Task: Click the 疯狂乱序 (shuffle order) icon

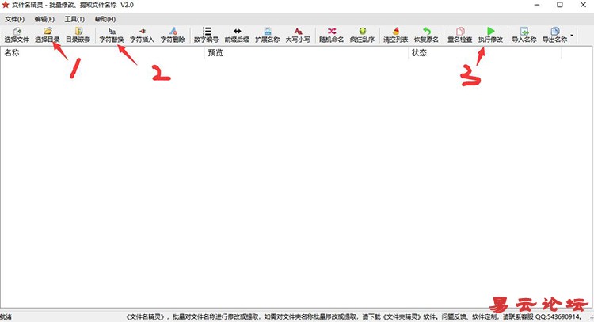Action: [362, 35]
